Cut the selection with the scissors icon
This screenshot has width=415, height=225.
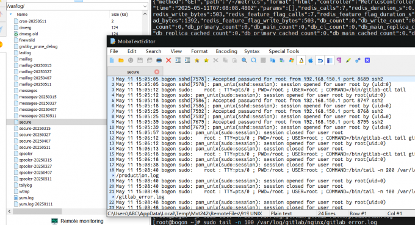[x=215, y=60]
